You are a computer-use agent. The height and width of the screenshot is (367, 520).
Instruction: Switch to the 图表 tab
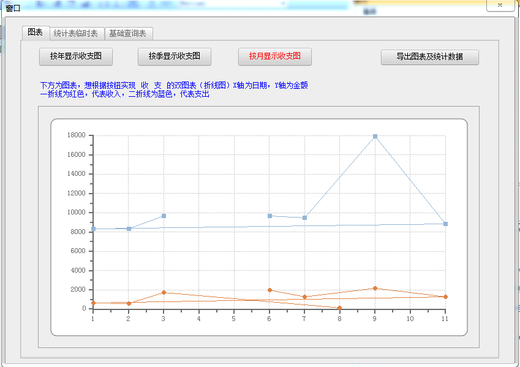point(35,32)
